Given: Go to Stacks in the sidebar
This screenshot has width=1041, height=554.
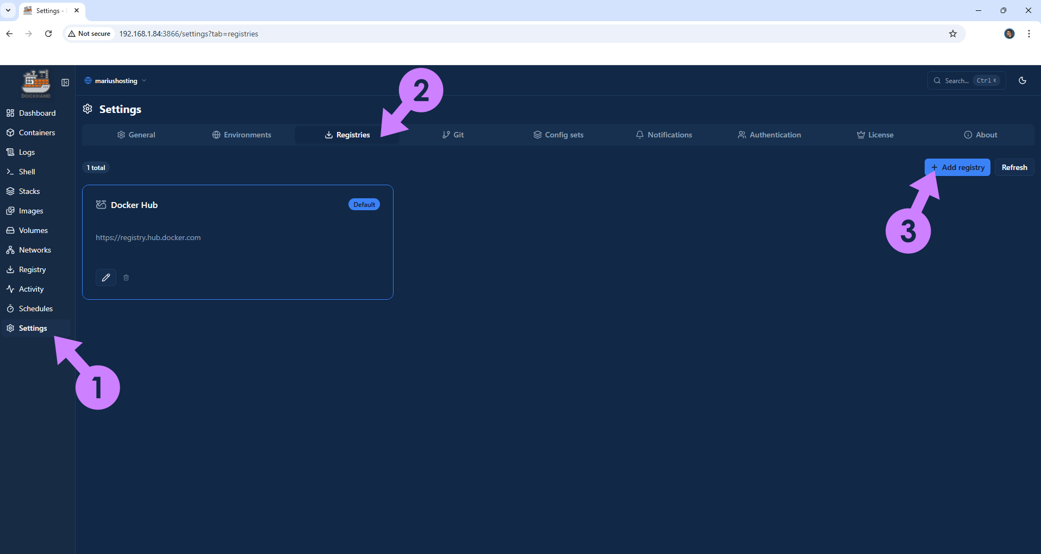Looking at the screenshot, I should tap(29, 191).
